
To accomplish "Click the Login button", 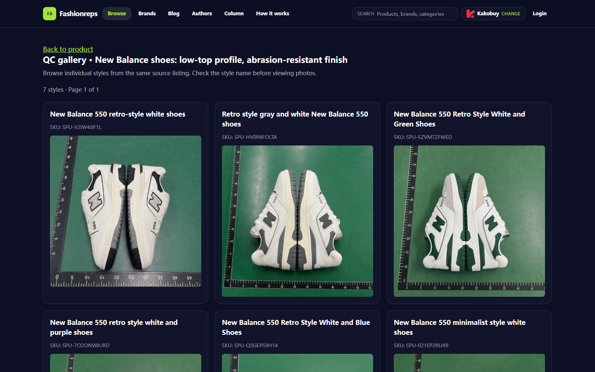I will (540, 14).
